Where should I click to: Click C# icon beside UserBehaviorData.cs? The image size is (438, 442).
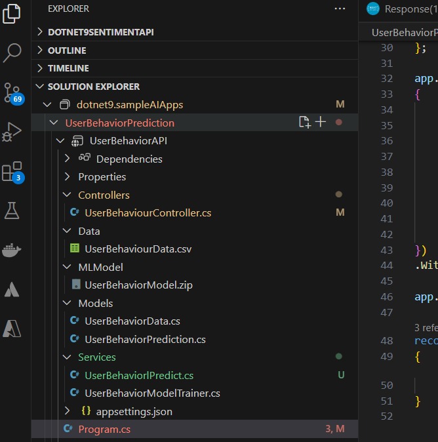coord(74,320)
